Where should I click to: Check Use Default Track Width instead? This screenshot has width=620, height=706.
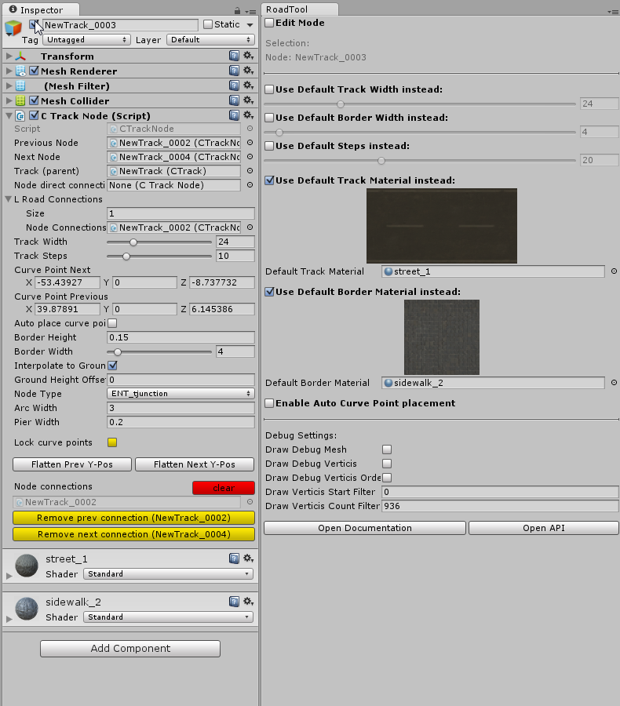point(269,89)
